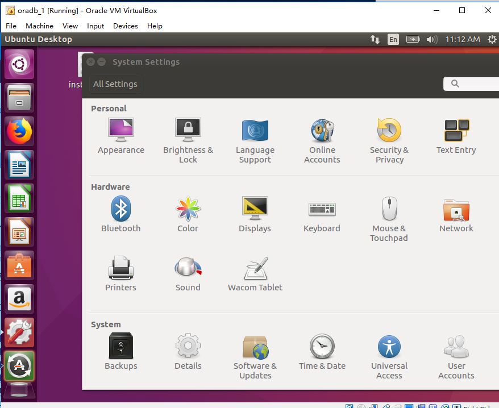Open Bluetooth settings
499x408 pixels.
[121, 214]
